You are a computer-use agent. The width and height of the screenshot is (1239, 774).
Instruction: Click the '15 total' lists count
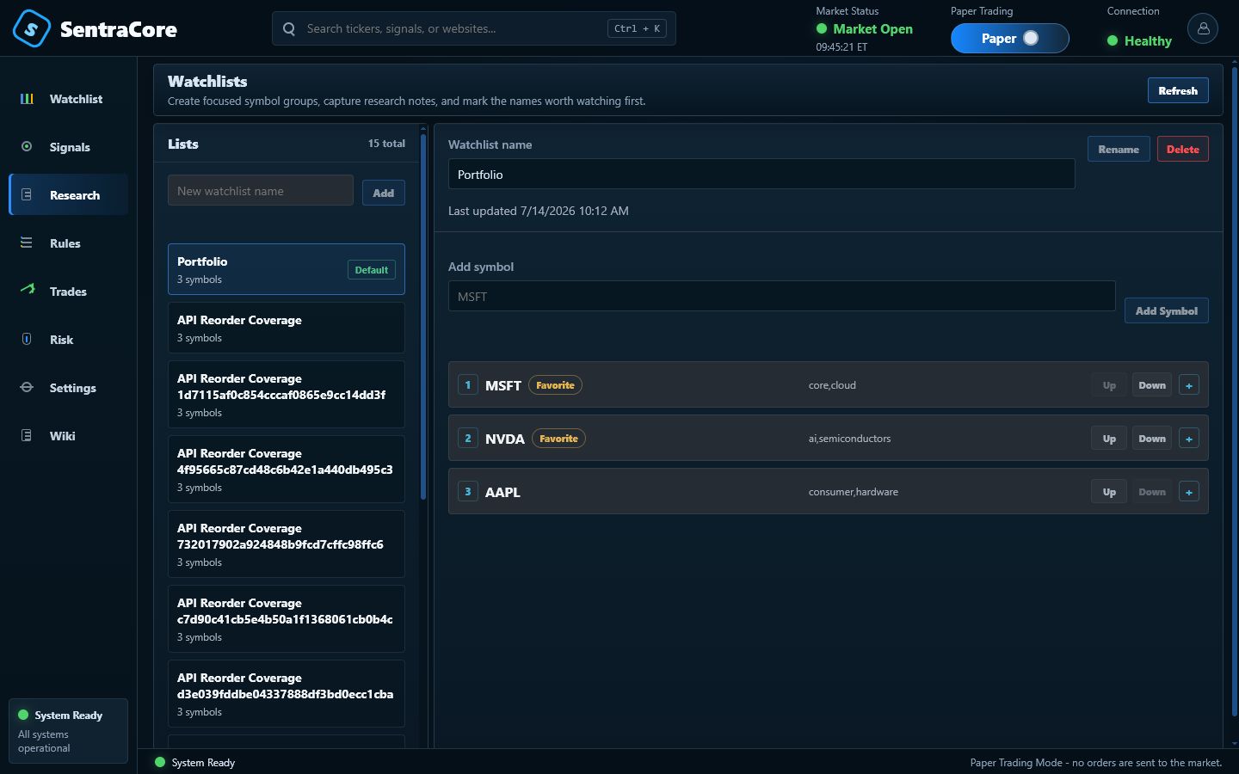[386, 144]
